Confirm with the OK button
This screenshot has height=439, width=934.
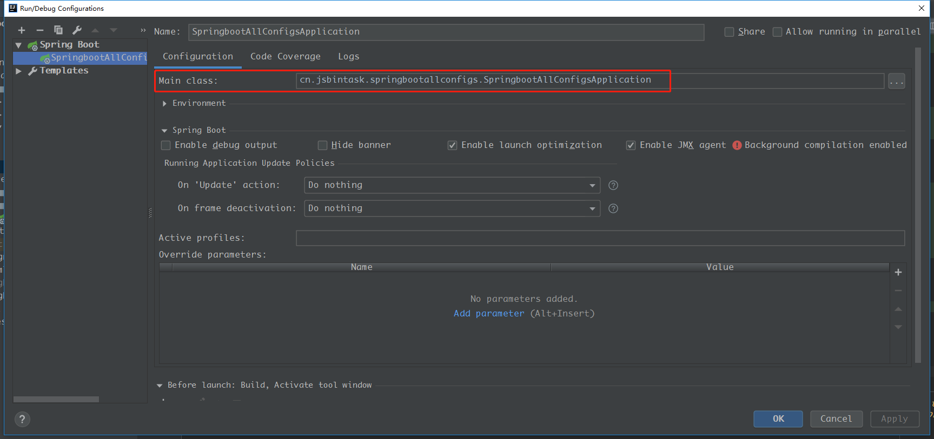click(778, 419)
